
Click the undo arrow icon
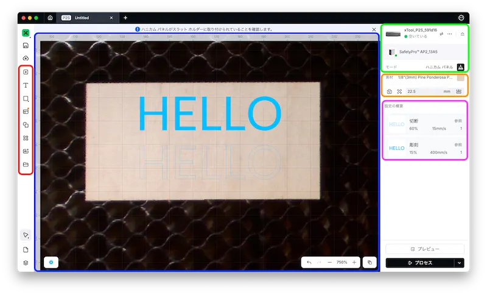309,262
